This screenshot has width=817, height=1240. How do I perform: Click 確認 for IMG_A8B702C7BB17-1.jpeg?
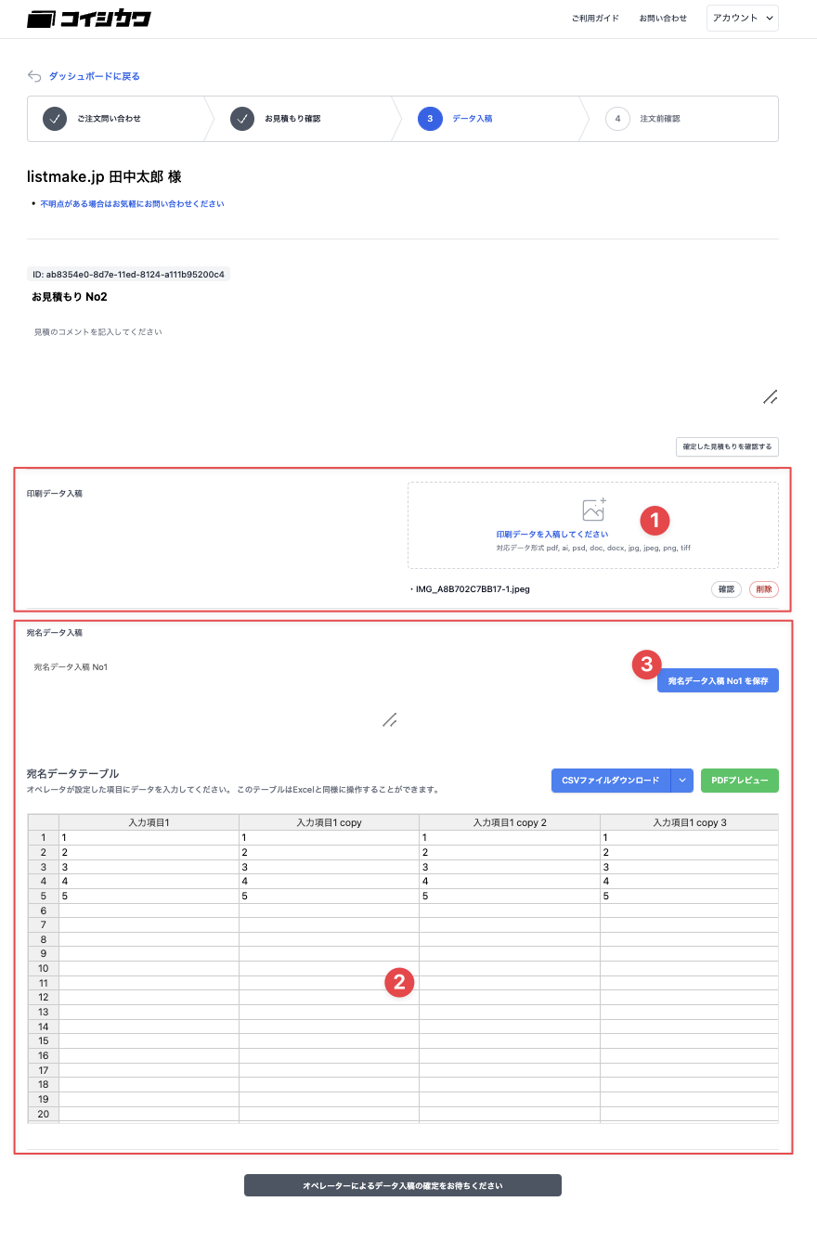[726, 589]
